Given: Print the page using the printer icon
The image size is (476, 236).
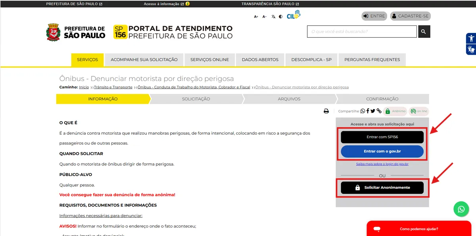Looking at the screenshot, I should pyautogui.click(x=326, y=111).
